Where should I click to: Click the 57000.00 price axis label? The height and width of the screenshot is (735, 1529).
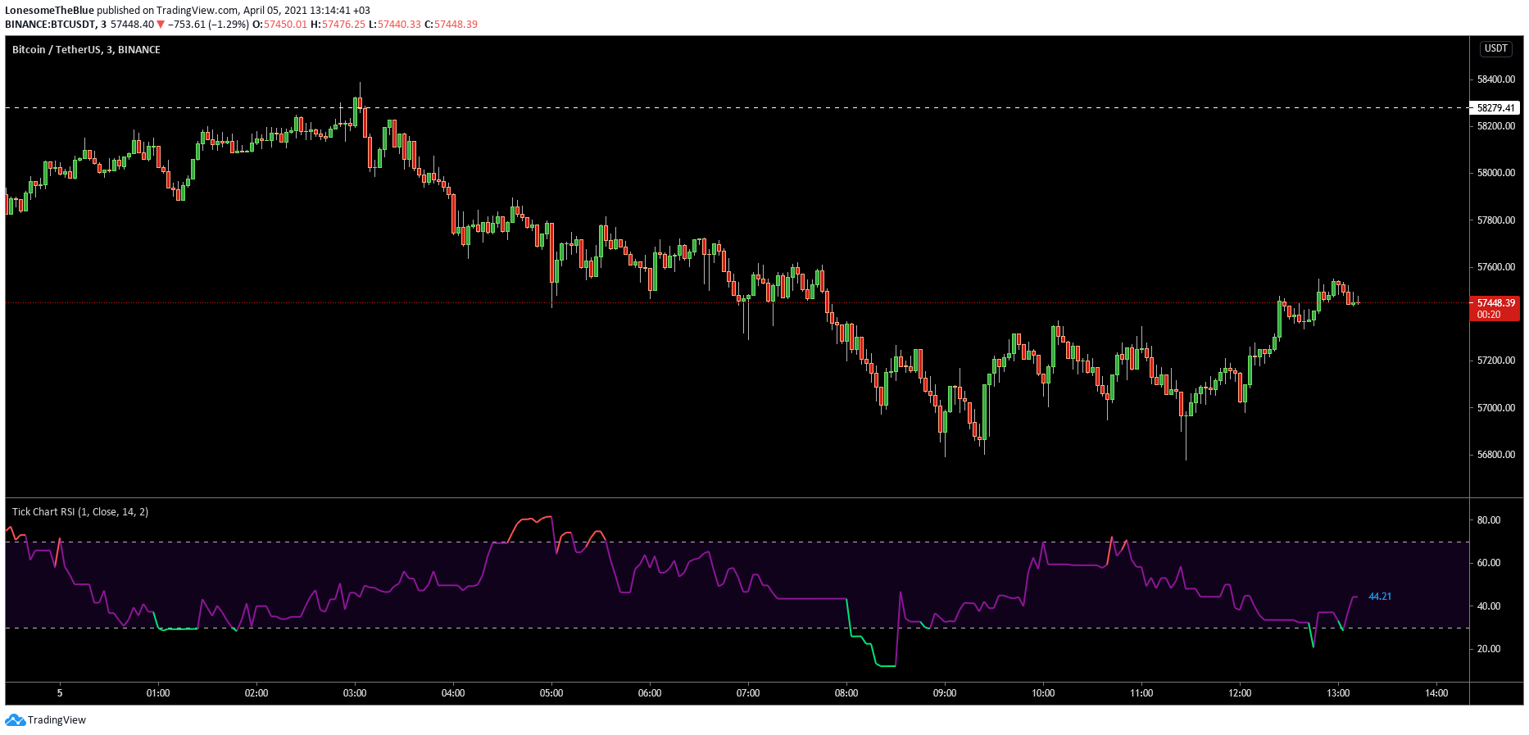click(x=1496, y=408)
